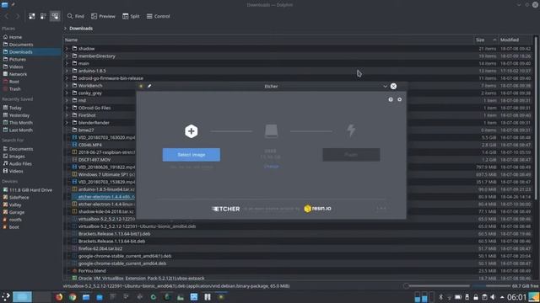Screen dimensions: 540x303
Task: Click the Dolphin zoom slider handle
Action: pyautogui.click(x=406, y=286)
